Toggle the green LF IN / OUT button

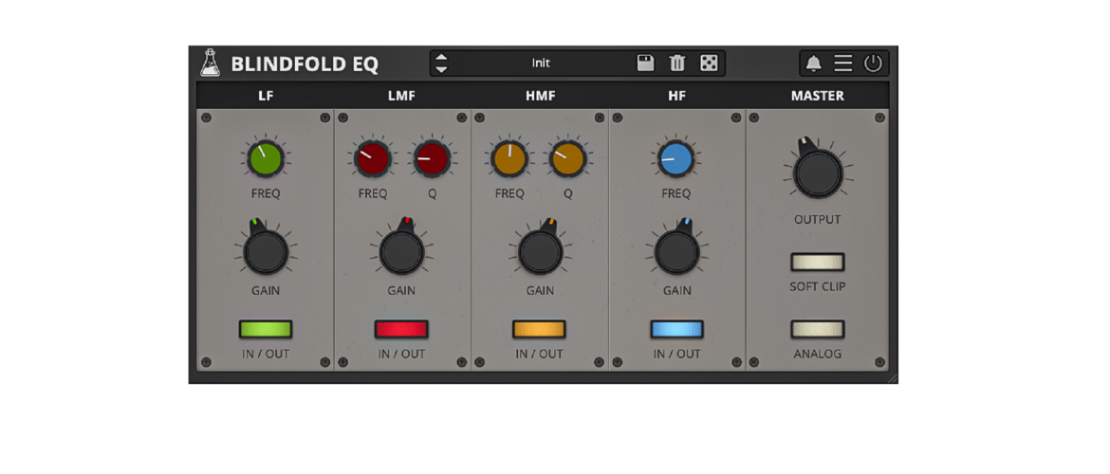click(266, 329)
